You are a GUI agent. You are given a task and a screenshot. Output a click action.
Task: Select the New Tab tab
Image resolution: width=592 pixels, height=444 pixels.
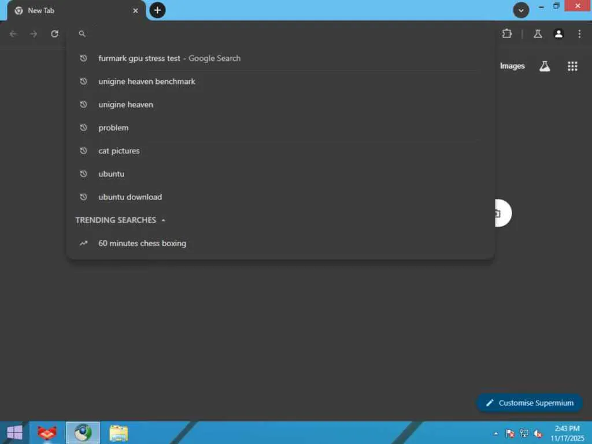(76, 10)
